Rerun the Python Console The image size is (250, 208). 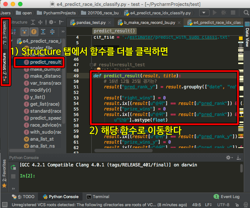13,168
